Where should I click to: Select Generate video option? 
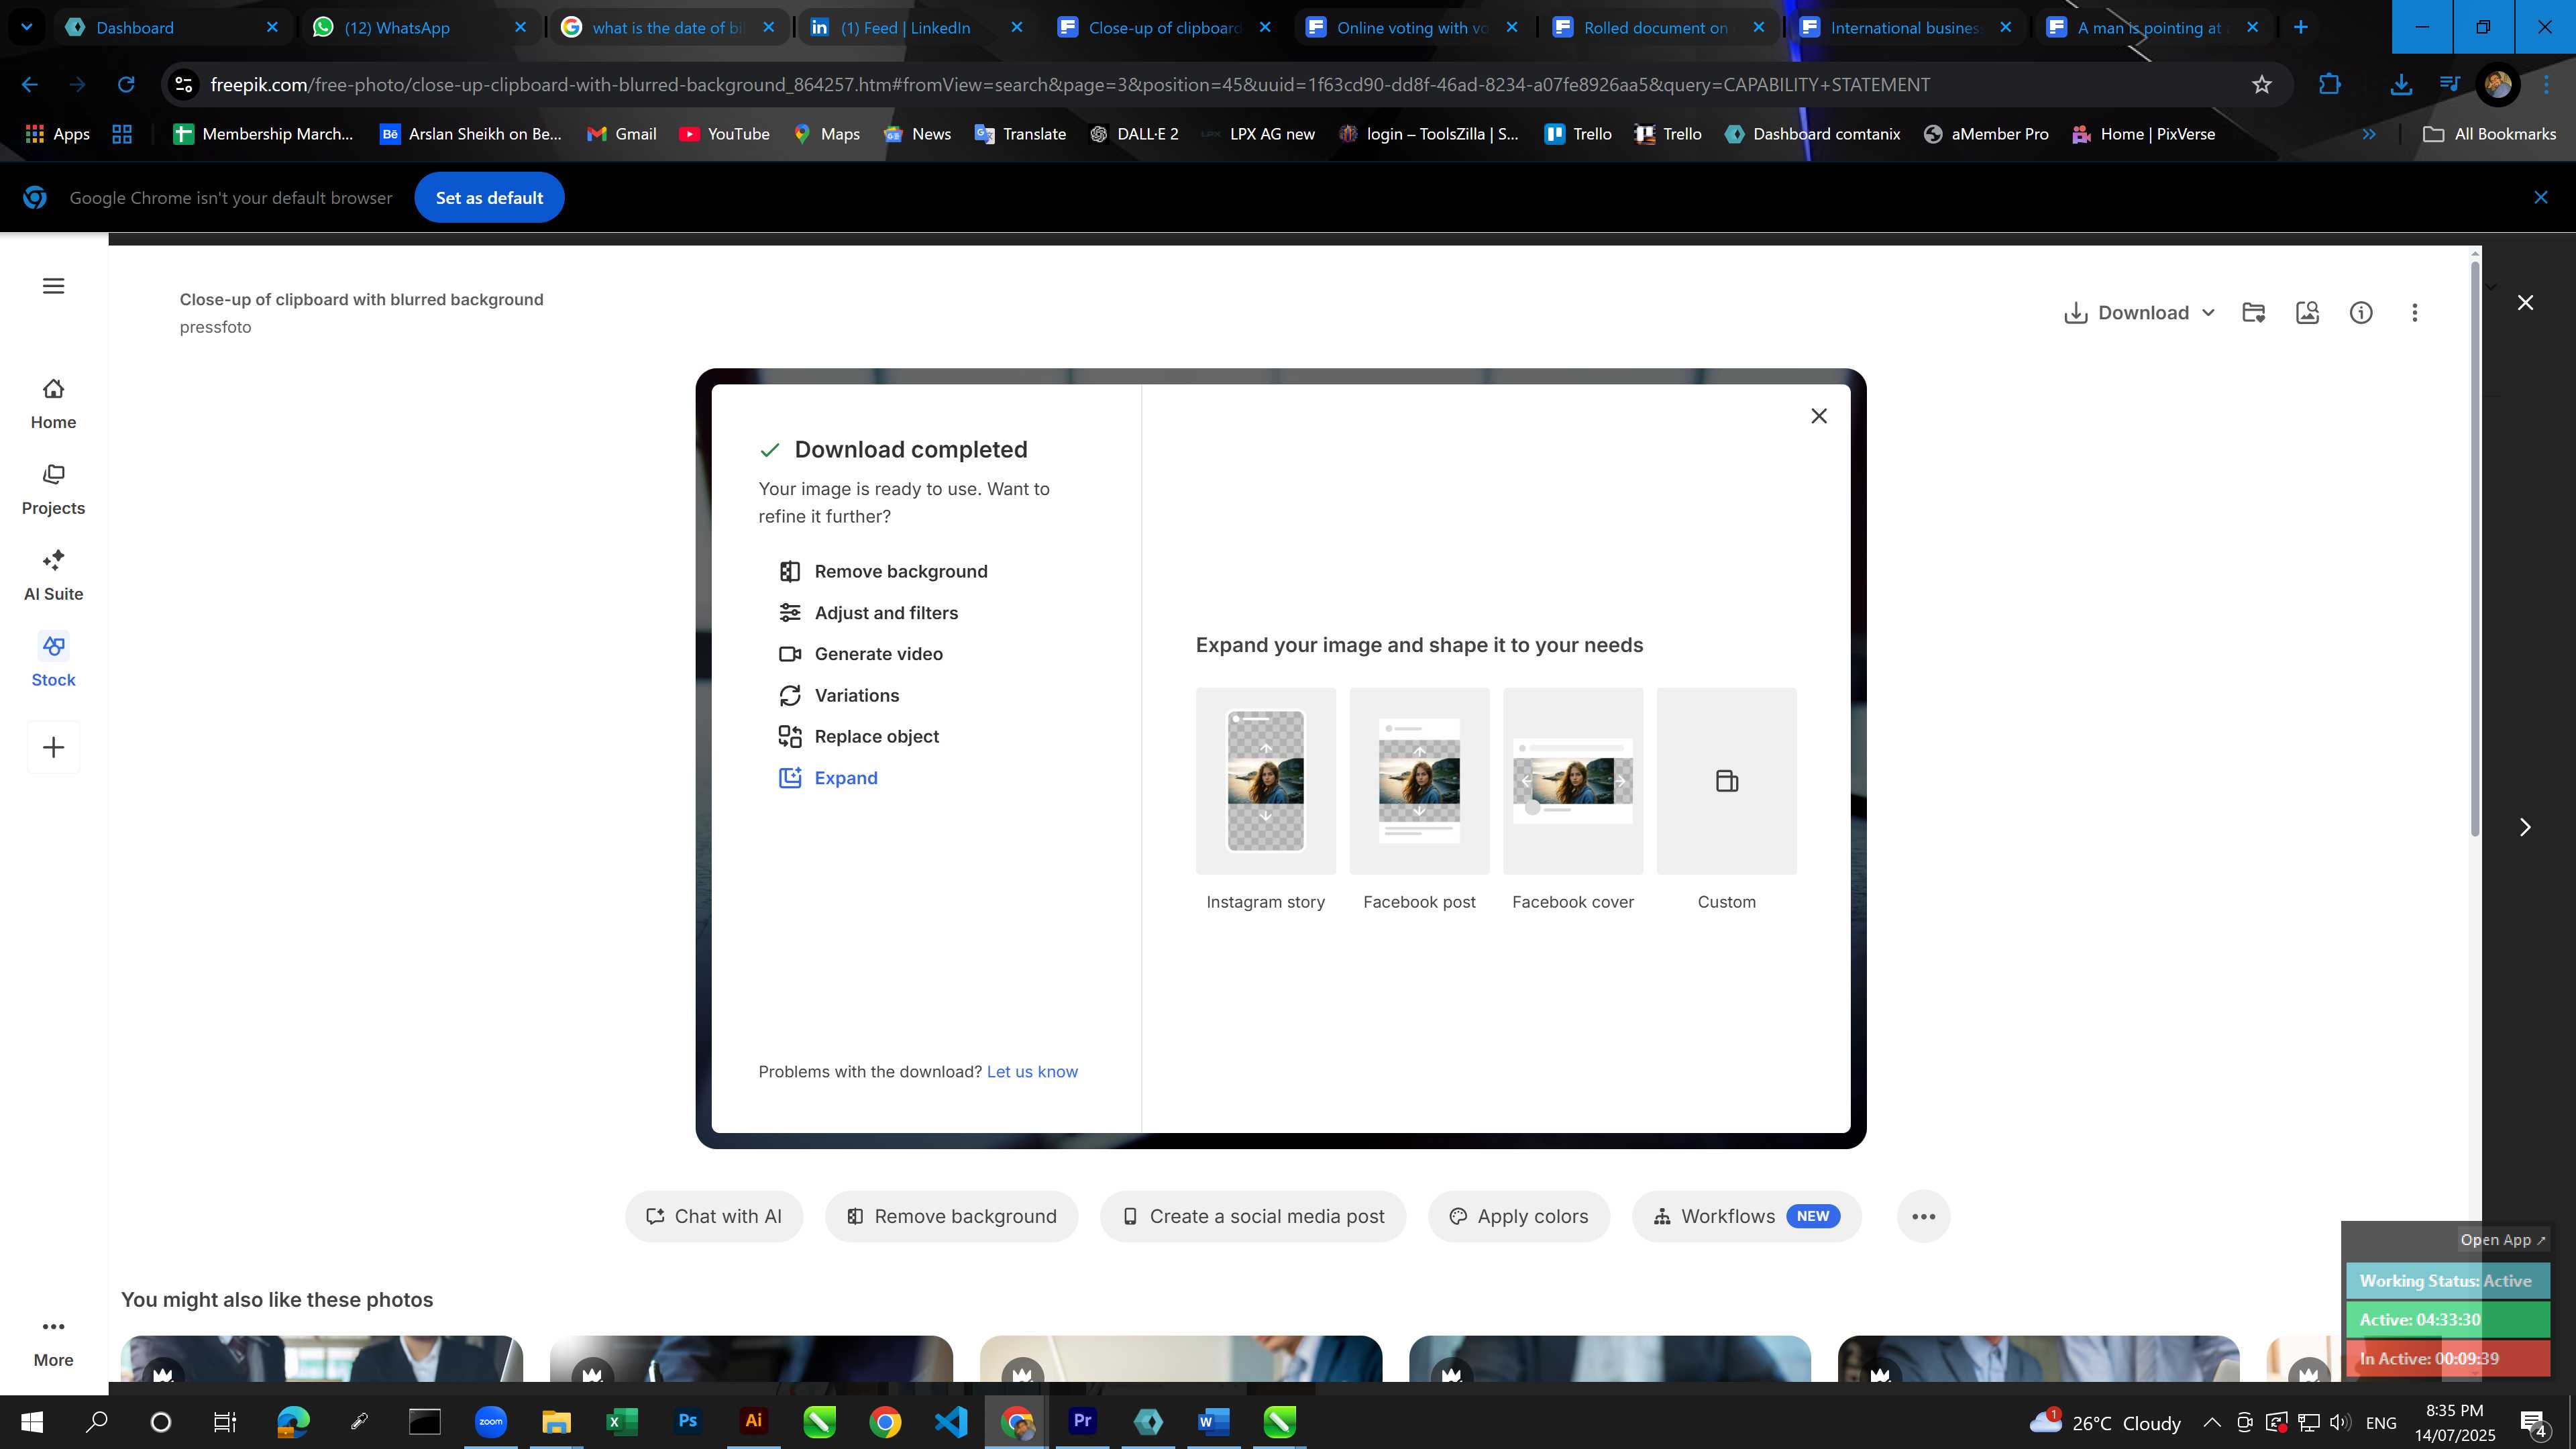click(x=860, y=654)
